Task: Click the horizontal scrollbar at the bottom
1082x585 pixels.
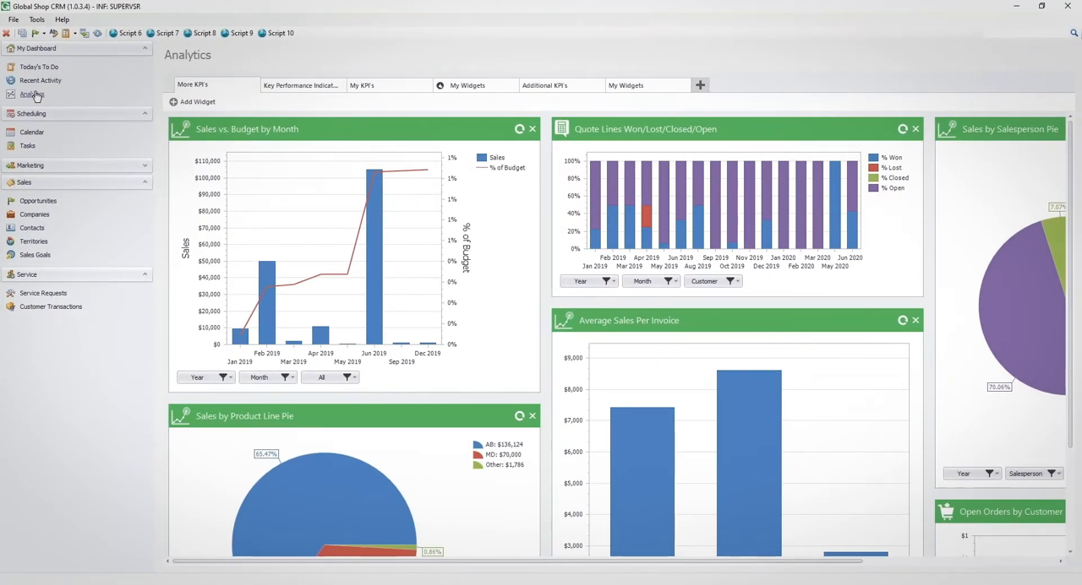Action: pyautogui.click(x=517, y=561)
